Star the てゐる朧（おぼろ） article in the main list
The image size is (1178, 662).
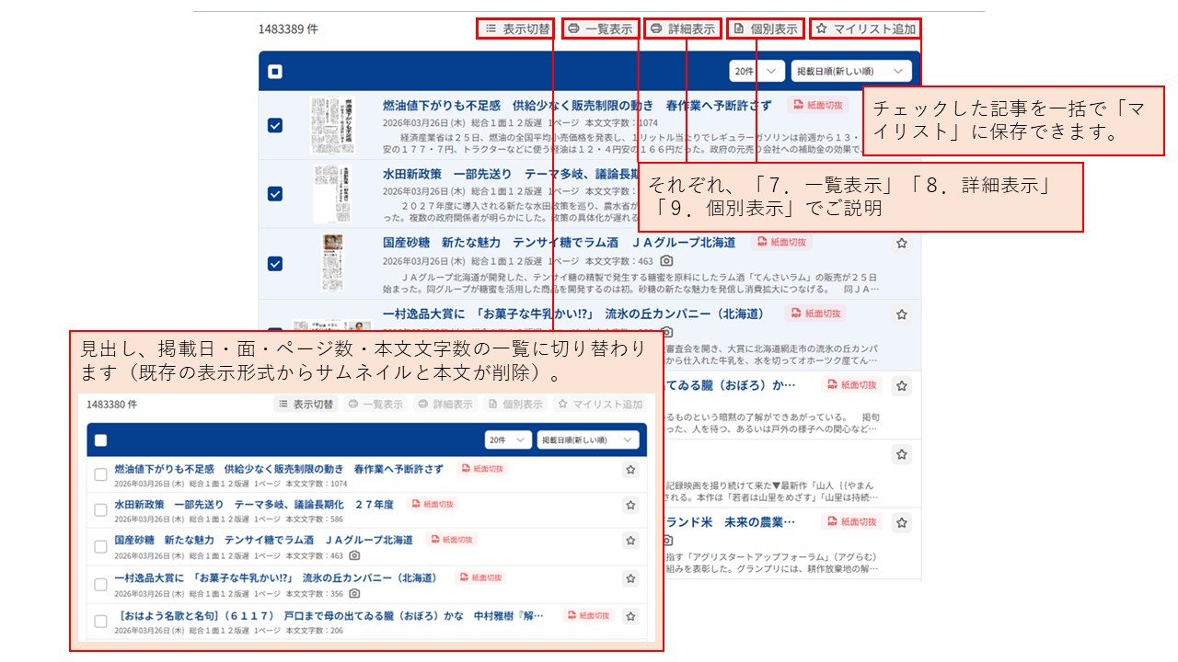click(x=902, y=385)
